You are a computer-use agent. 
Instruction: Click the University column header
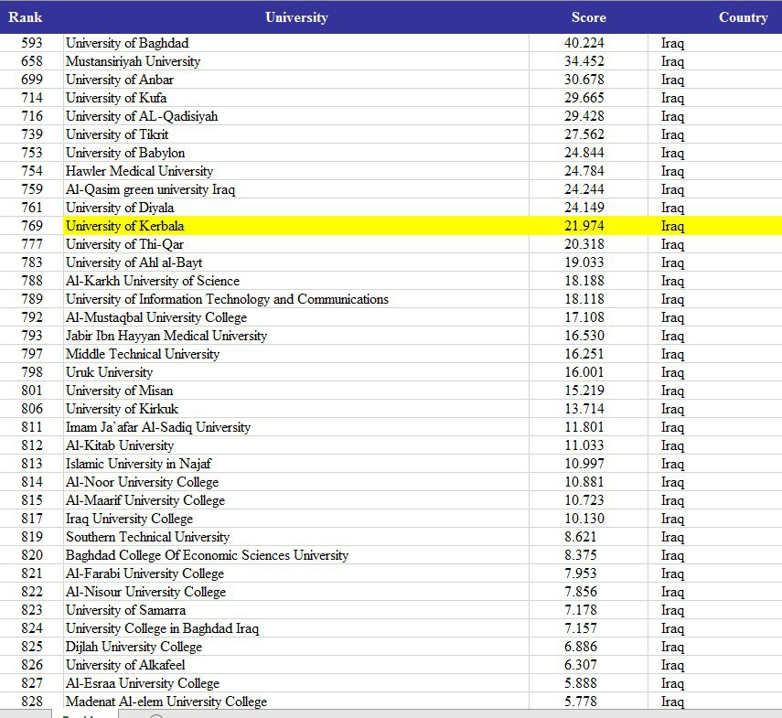click(x=296, y=17)
